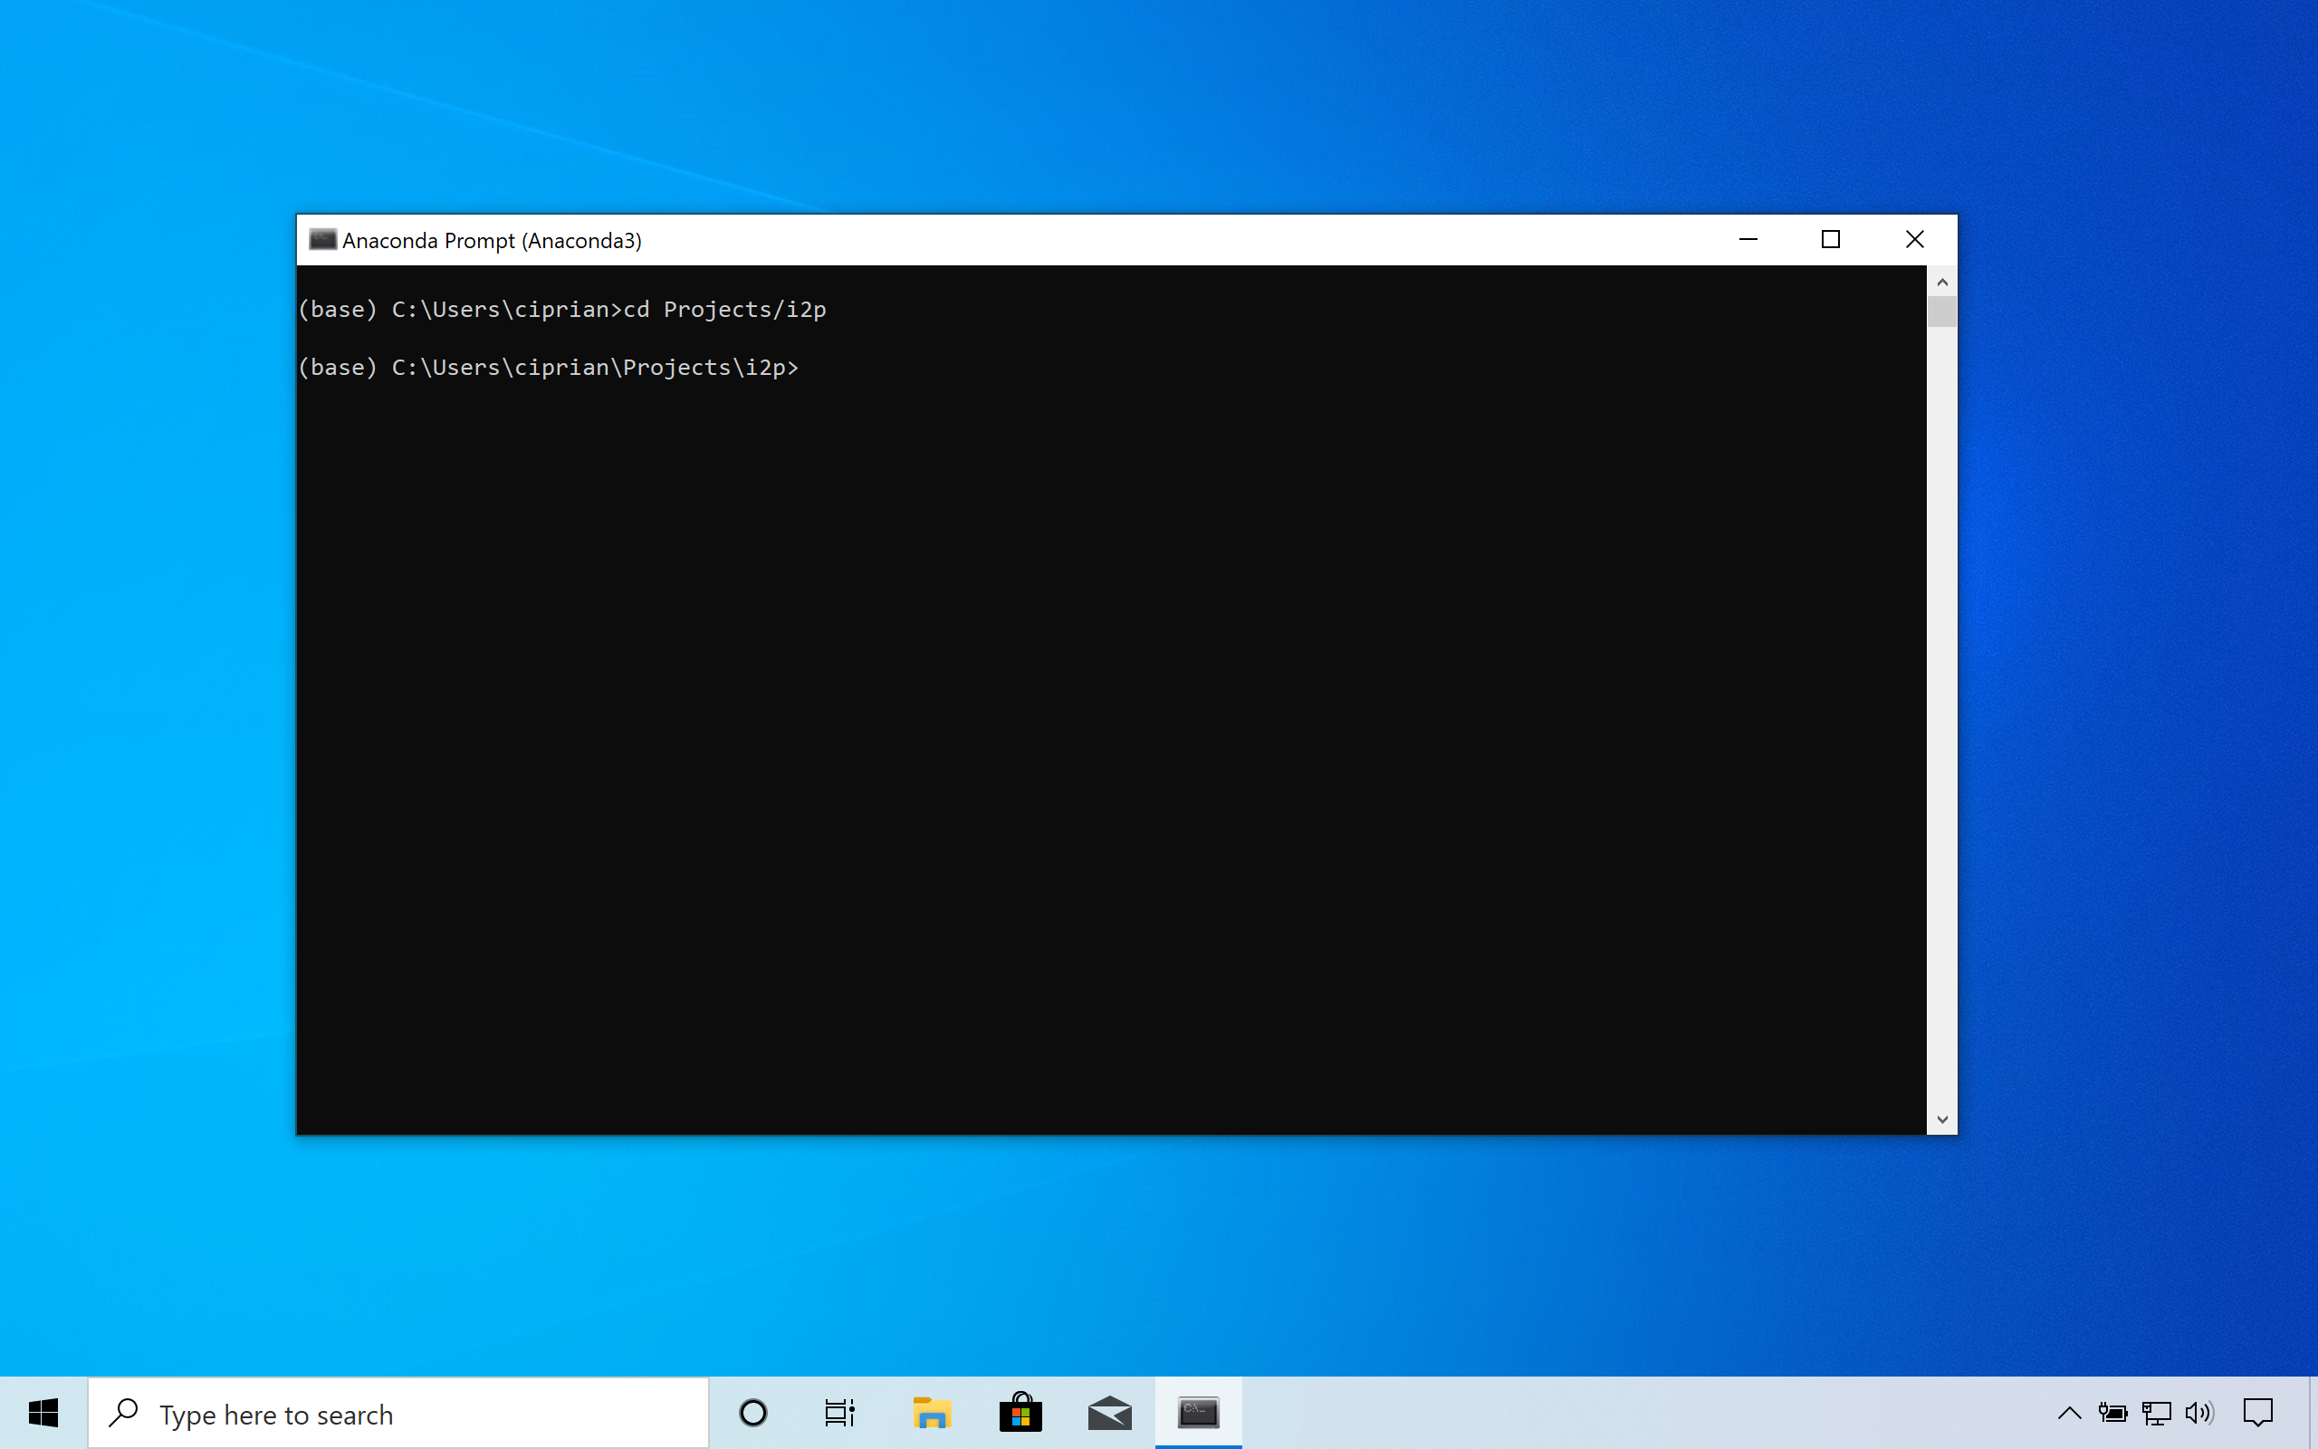The image size is (2318, 1449).
Task: Toggle the speaker/volume icon
Action: [2203, 1412]
